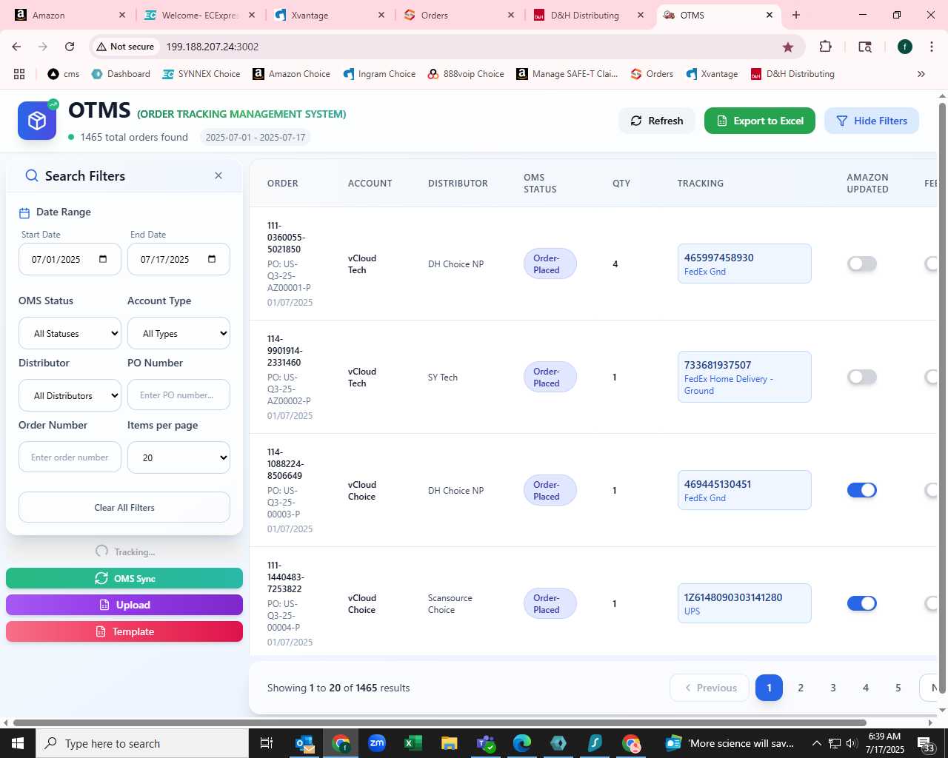Open browser extensions puzzle icon
The width and height of the screenshot is (948, 758).
click(825, 47)
